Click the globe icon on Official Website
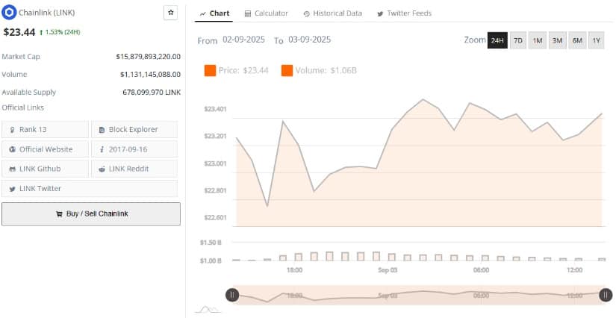The height and width of the screenshot is (318, 616). pos(13,149)
